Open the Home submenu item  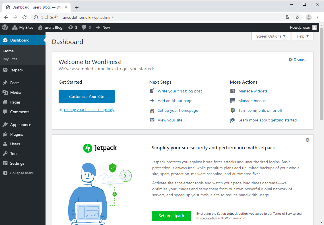[x=9, y=51]
